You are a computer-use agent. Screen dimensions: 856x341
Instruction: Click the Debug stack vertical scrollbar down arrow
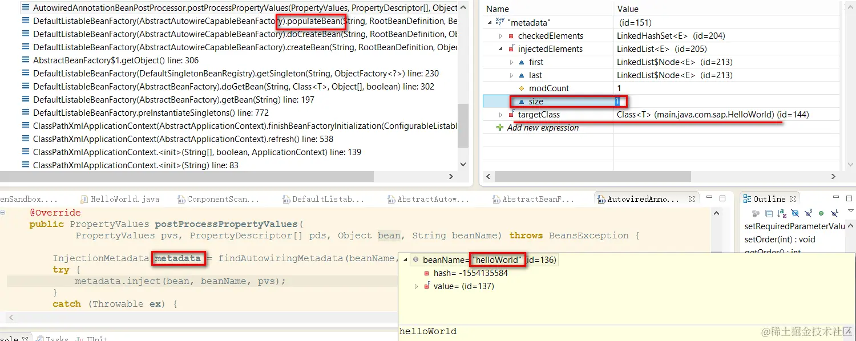[x=463, y=164]
